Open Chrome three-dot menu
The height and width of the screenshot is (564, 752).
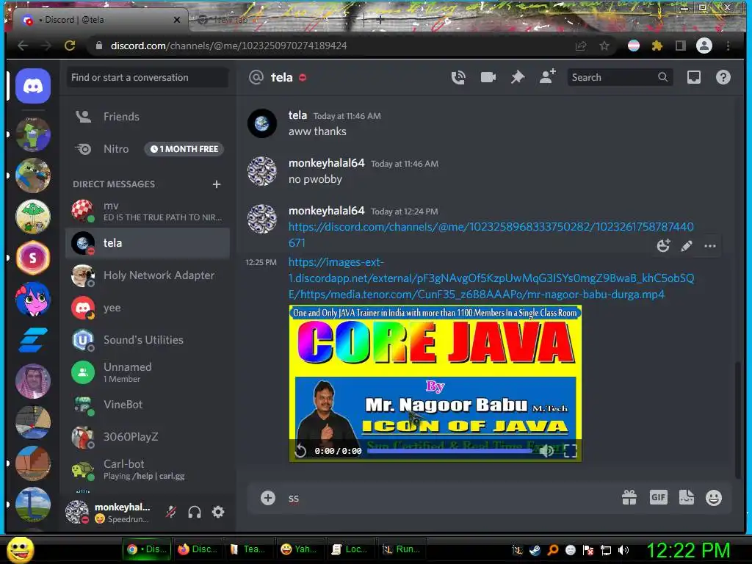(728, 46)
